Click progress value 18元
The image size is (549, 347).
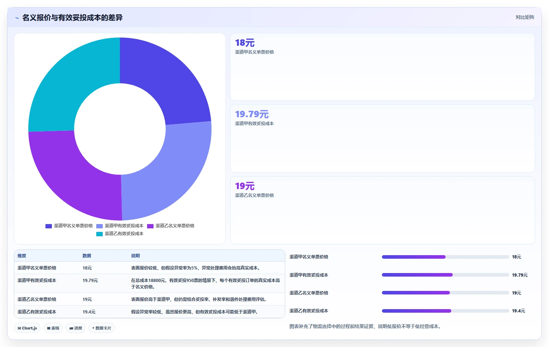pos(516,257)
